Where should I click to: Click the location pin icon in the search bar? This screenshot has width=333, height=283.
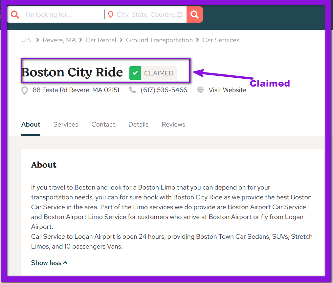pyautogui.click(x=111, y=15)
